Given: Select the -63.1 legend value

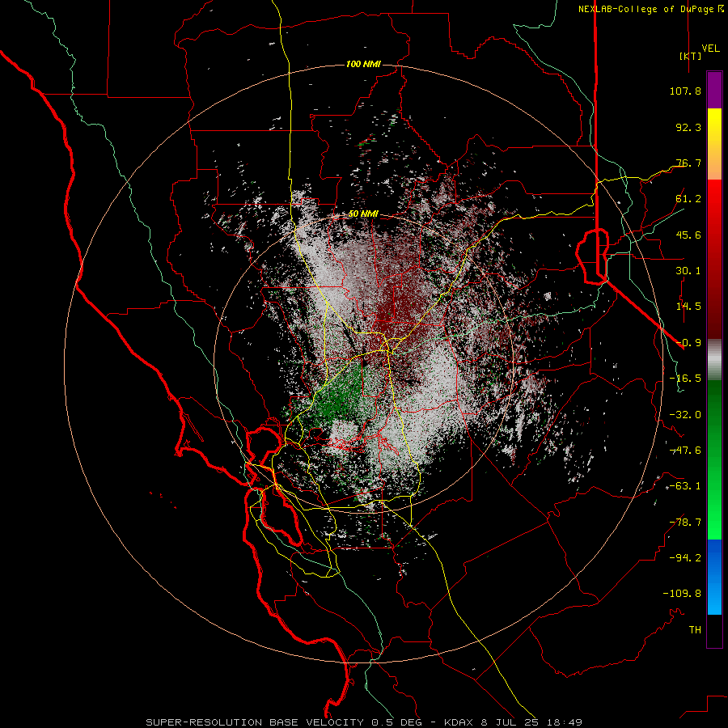Looking at the screenshot, I should pos(685,486).
